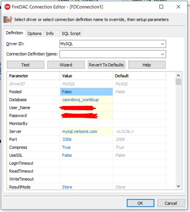Open the Options tab

[34, 34]
